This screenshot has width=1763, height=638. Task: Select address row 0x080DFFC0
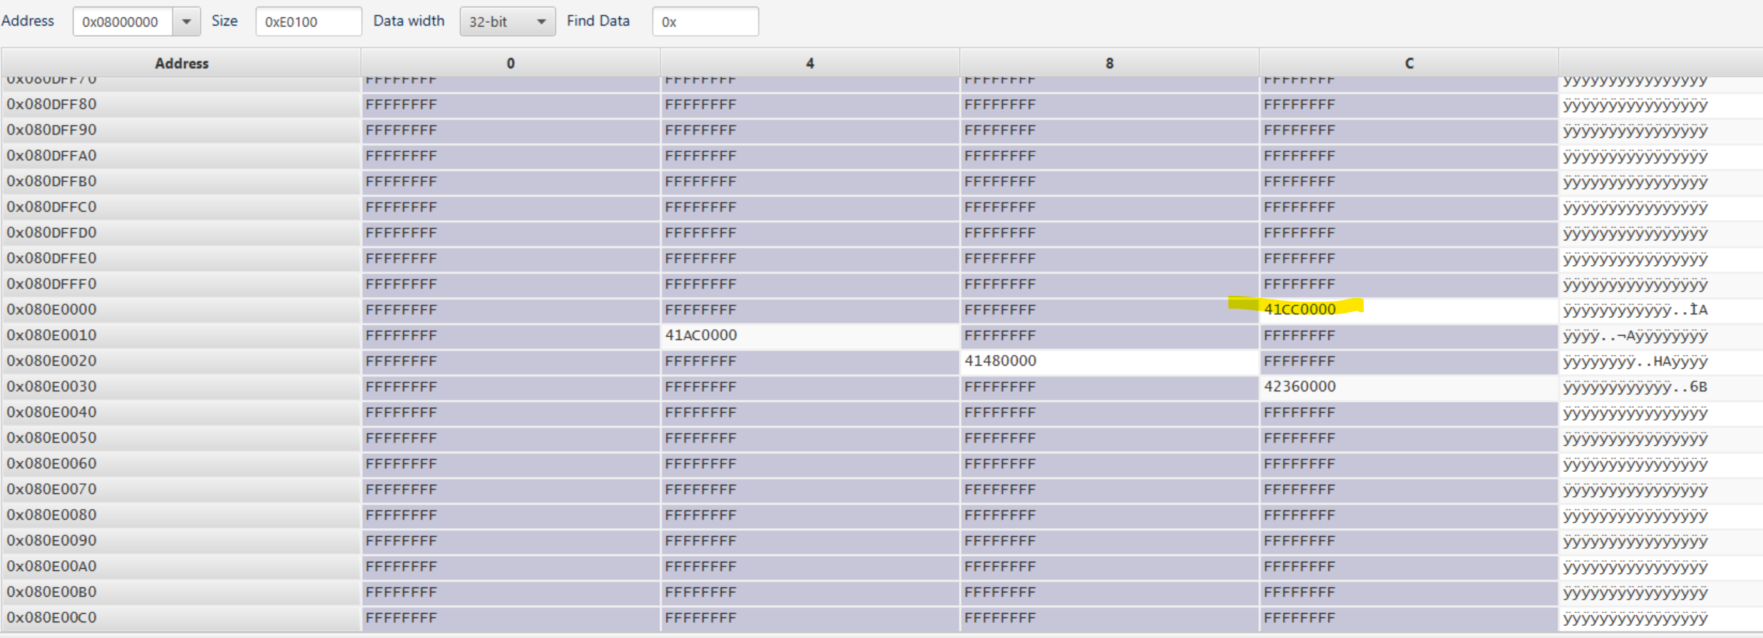click(x=181, y=207)
